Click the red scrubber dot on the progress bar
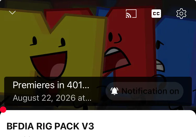196x137 pixels. tap(3, 110)
